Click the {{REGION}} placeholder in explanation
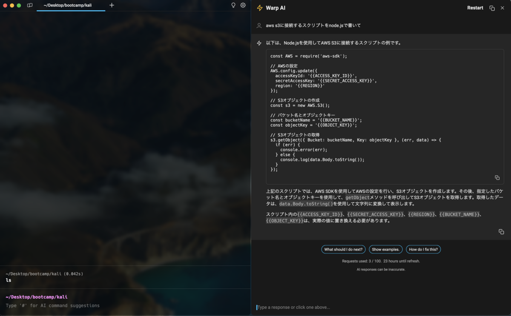Image resolution: width=511 pixels, height=316 pixels. coord(422,214)
